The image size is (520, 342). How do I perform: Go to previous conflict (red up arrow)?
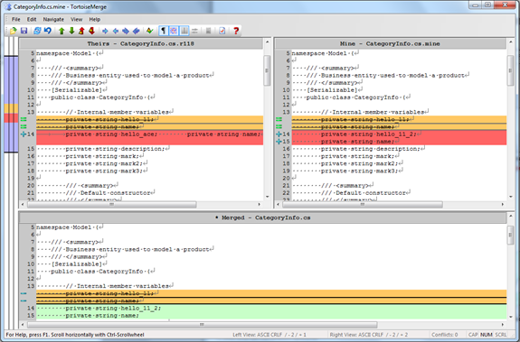[81, 31]
